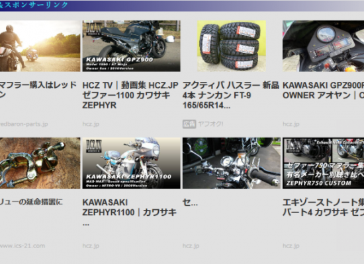Open the リューの延命措置に headline

31,202
